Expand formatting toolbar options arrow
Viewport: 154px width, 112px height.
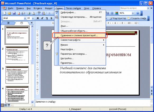coord(148,18)
